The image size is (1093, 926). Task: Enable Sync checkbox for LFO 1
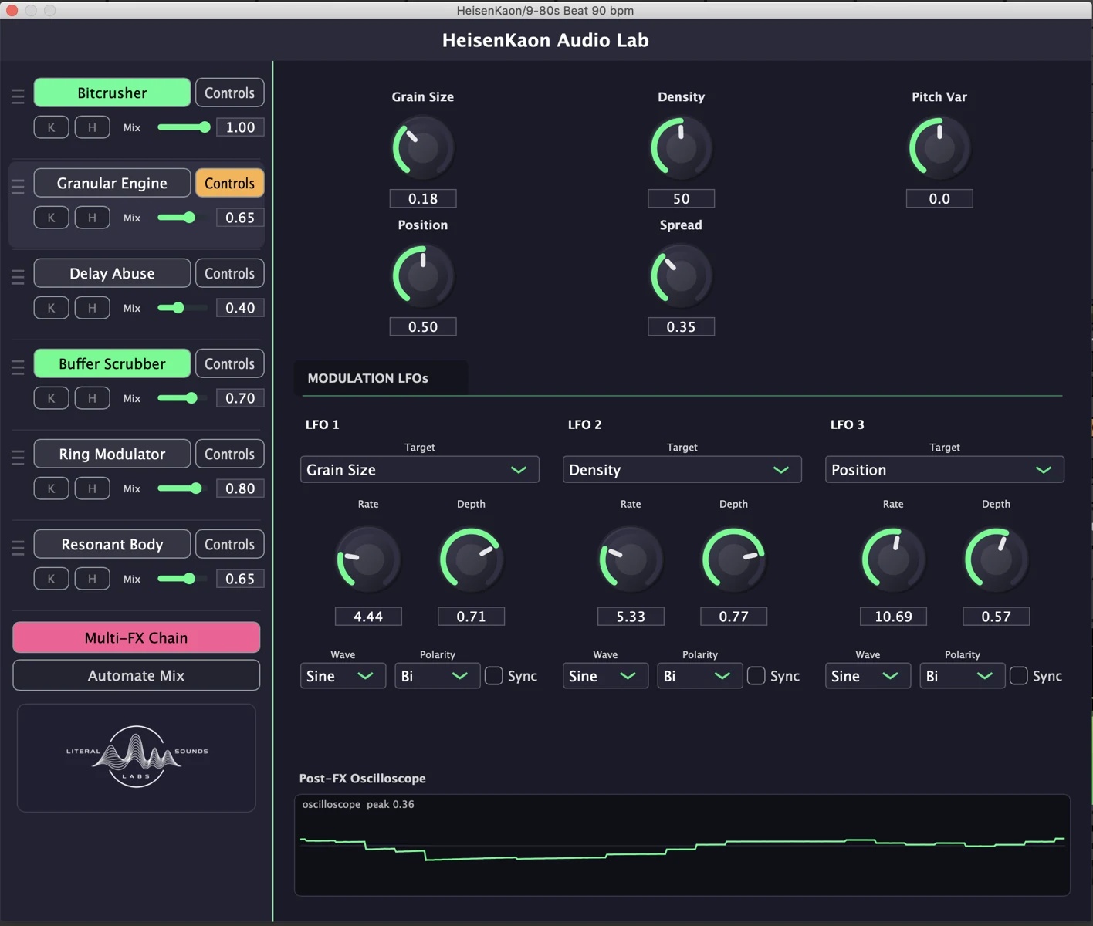[x=493, y=676]
